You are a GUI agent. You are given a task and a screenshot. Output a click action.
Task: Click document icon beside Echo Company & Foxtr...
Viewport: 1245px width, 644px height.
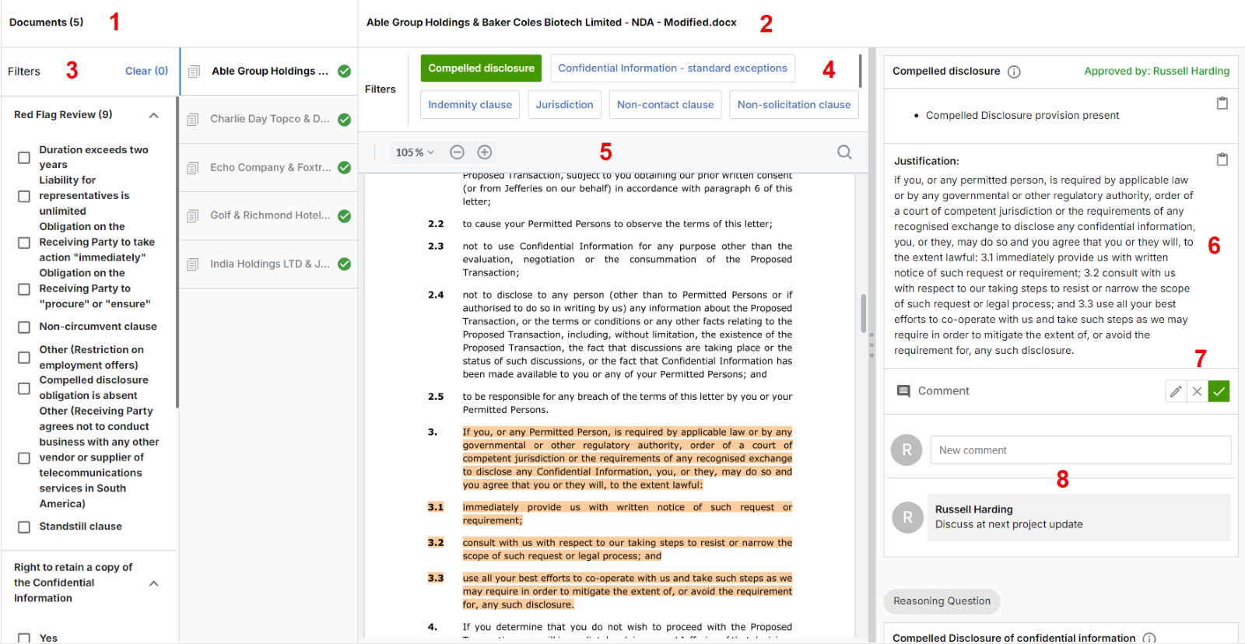pos(192,168)
